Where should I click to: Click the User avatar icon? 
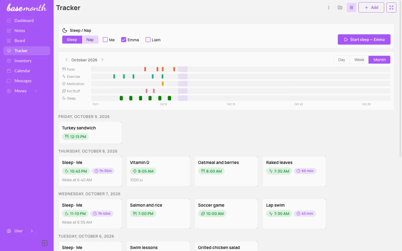[9, 231]
